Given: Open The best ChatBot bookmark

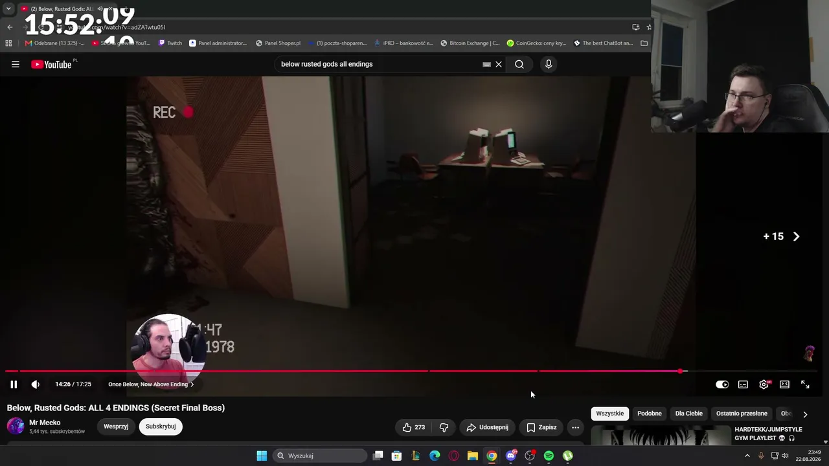Looking at the screenshot, I should pos(603,43).
